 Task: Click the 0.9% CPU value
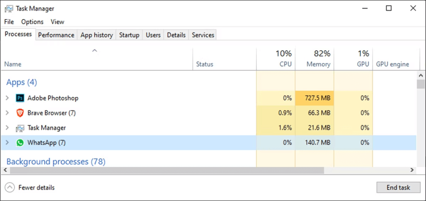pyautogui.click(x=285, y=113)
